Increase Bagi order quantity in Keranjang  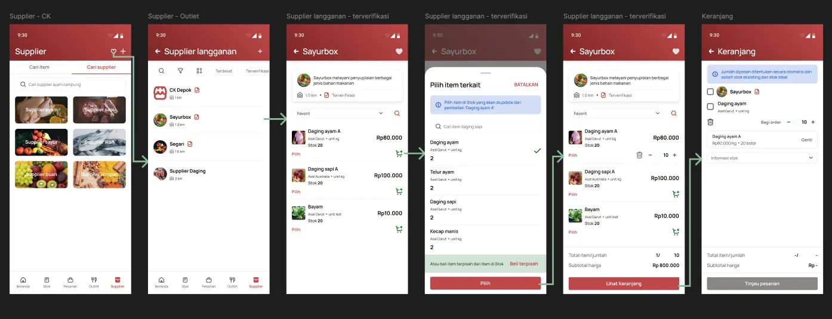pos(813,122)
